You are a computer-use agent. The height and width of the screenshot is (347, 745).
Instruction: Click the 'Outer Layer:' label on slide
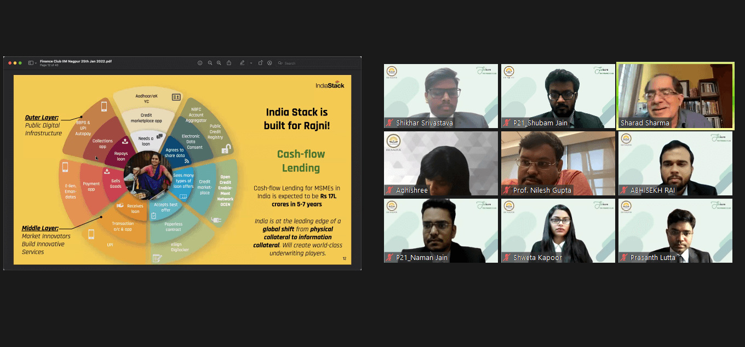point(42,118)
